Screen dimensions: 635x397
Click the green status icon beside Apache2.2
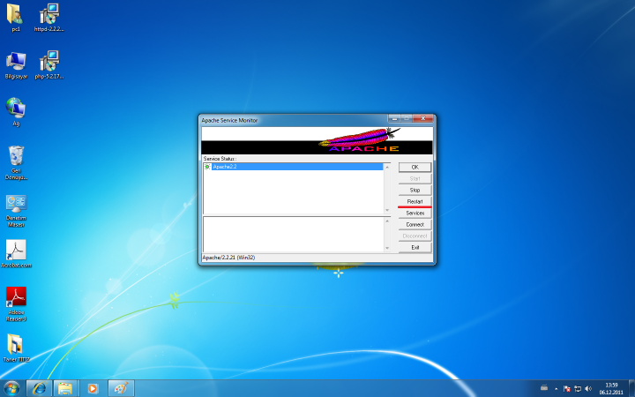pyautogui.click(x=207, y=167)
